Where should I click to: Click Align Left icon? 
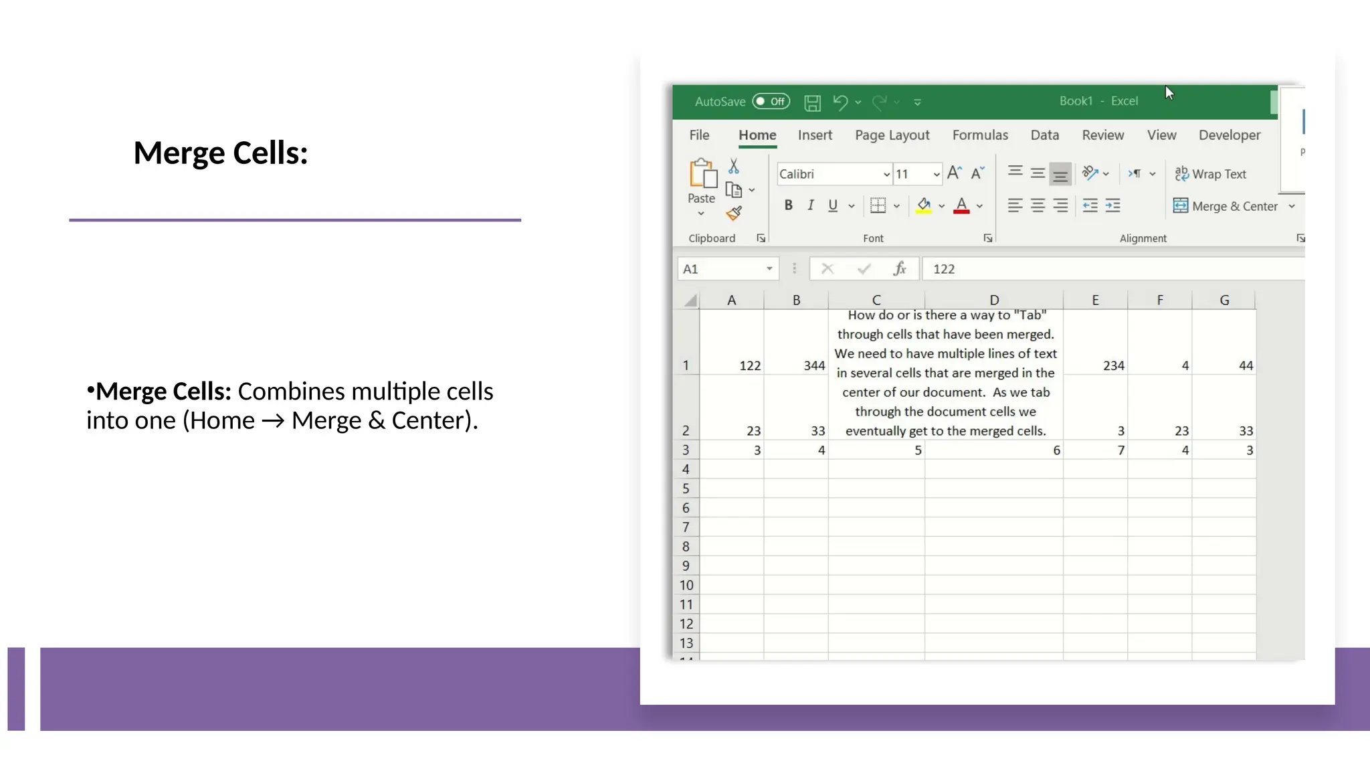tap(1015, 205)
